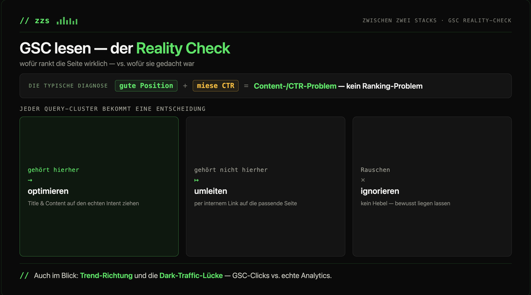Click the green 'gute Position' badge
531x295 pixels.
[x=146, y=86]
